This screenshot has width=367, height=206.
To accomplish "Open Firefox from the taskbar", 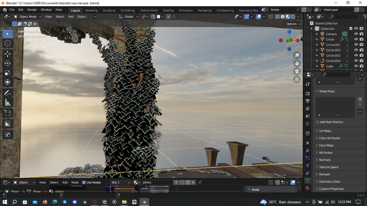I will click(x=45, y=202).
